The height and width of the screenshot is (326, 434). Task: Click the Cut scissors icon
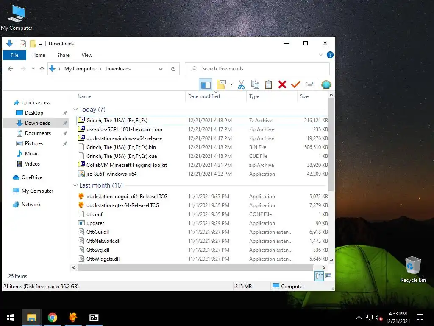pos(241,84)
